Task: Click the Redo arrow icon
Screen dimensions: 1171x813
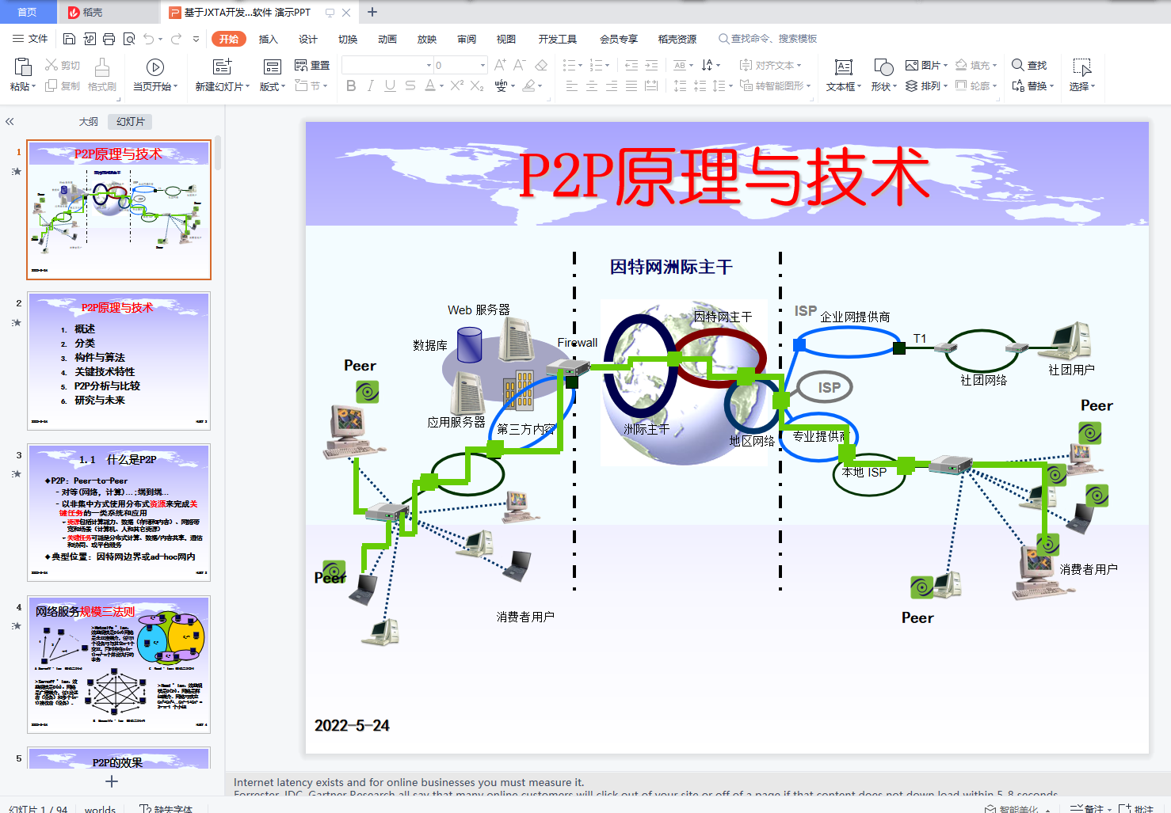Action: point(176,39)
